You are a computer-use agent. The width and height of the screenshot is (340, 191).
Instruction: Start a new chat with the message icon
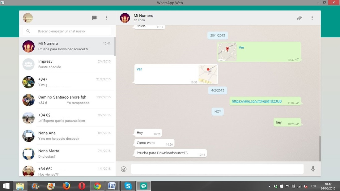[94, 18]
